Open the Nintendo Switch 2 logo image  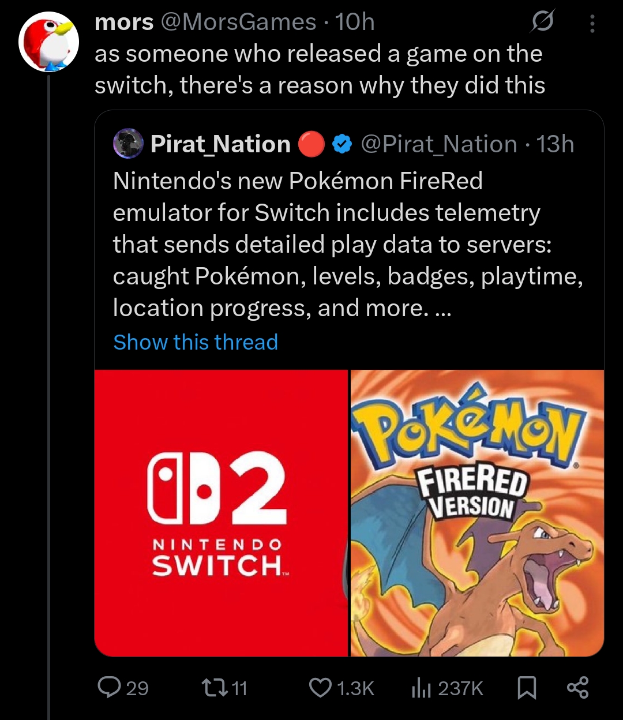[221, 513]
